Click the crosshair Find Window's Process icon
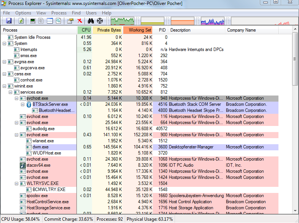This screenshot has width=299, height=223. pos(100,21)
